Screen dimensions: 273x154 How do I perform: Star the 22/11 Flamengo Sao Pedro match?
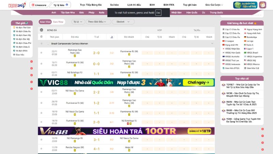click(42, 53)
